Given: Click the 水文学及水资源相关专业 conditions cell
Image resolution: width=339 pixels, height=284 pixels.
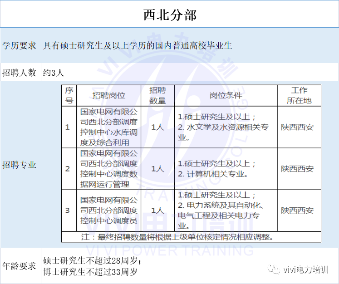Looking at the screenshot, I should pyautogui.click(x=226, y=127).
